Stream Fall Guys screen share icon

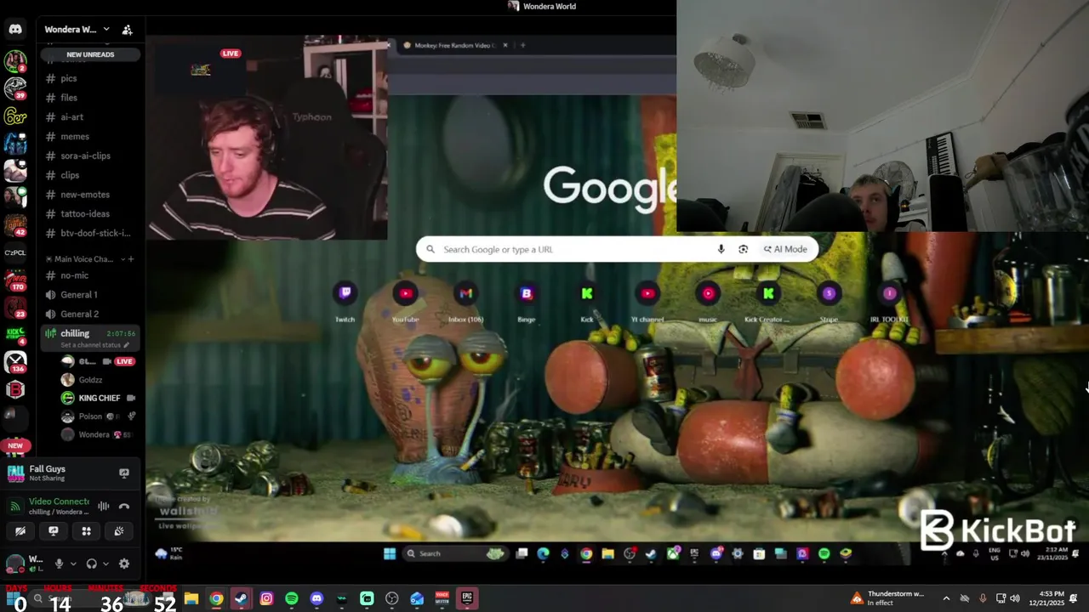[124, 473]
